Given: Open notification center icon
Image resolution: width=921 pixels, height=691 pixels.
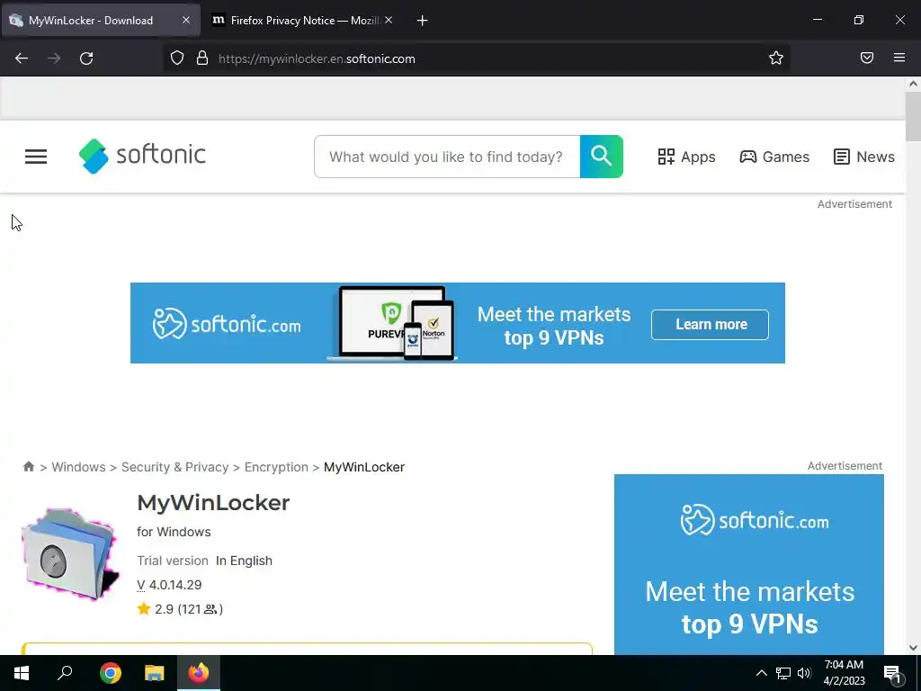Looking at the screenshot, I should (892, 673).
